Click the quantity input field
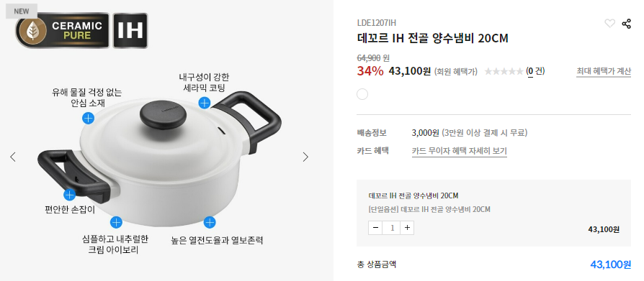 point(391,228)
